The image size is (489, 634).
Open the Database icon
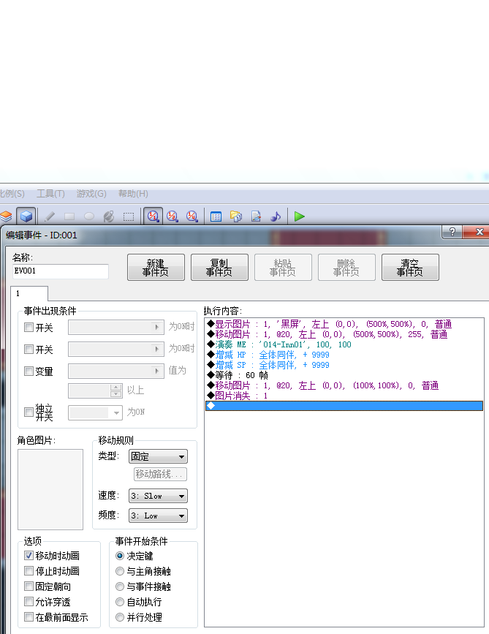(216, 216)
